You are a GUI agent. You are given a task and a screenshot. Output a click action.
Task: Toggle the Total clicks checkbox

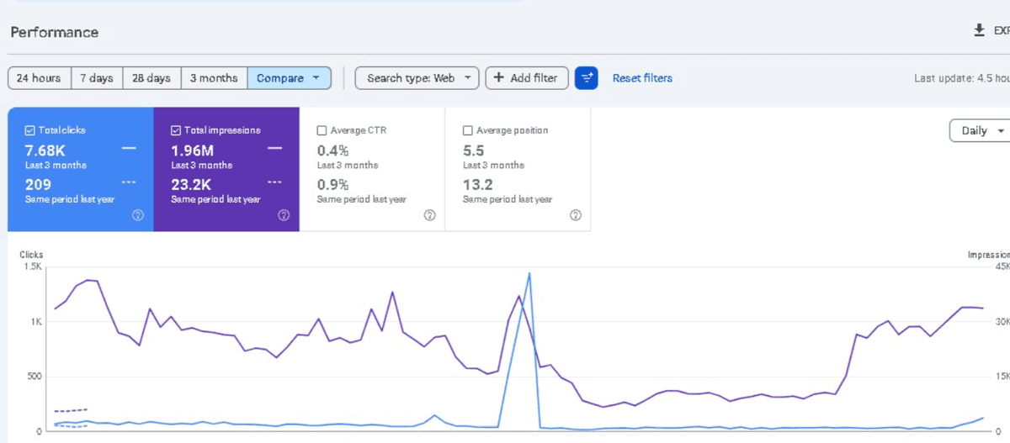(30, 130)
